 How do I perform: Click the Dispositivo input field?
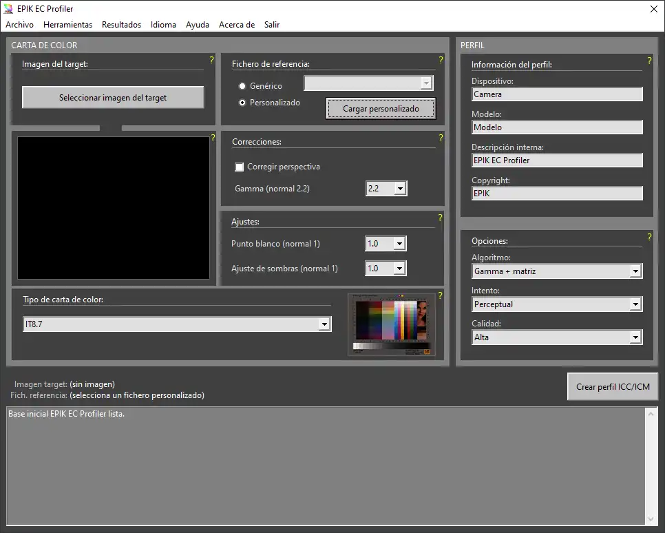[558, 94]
